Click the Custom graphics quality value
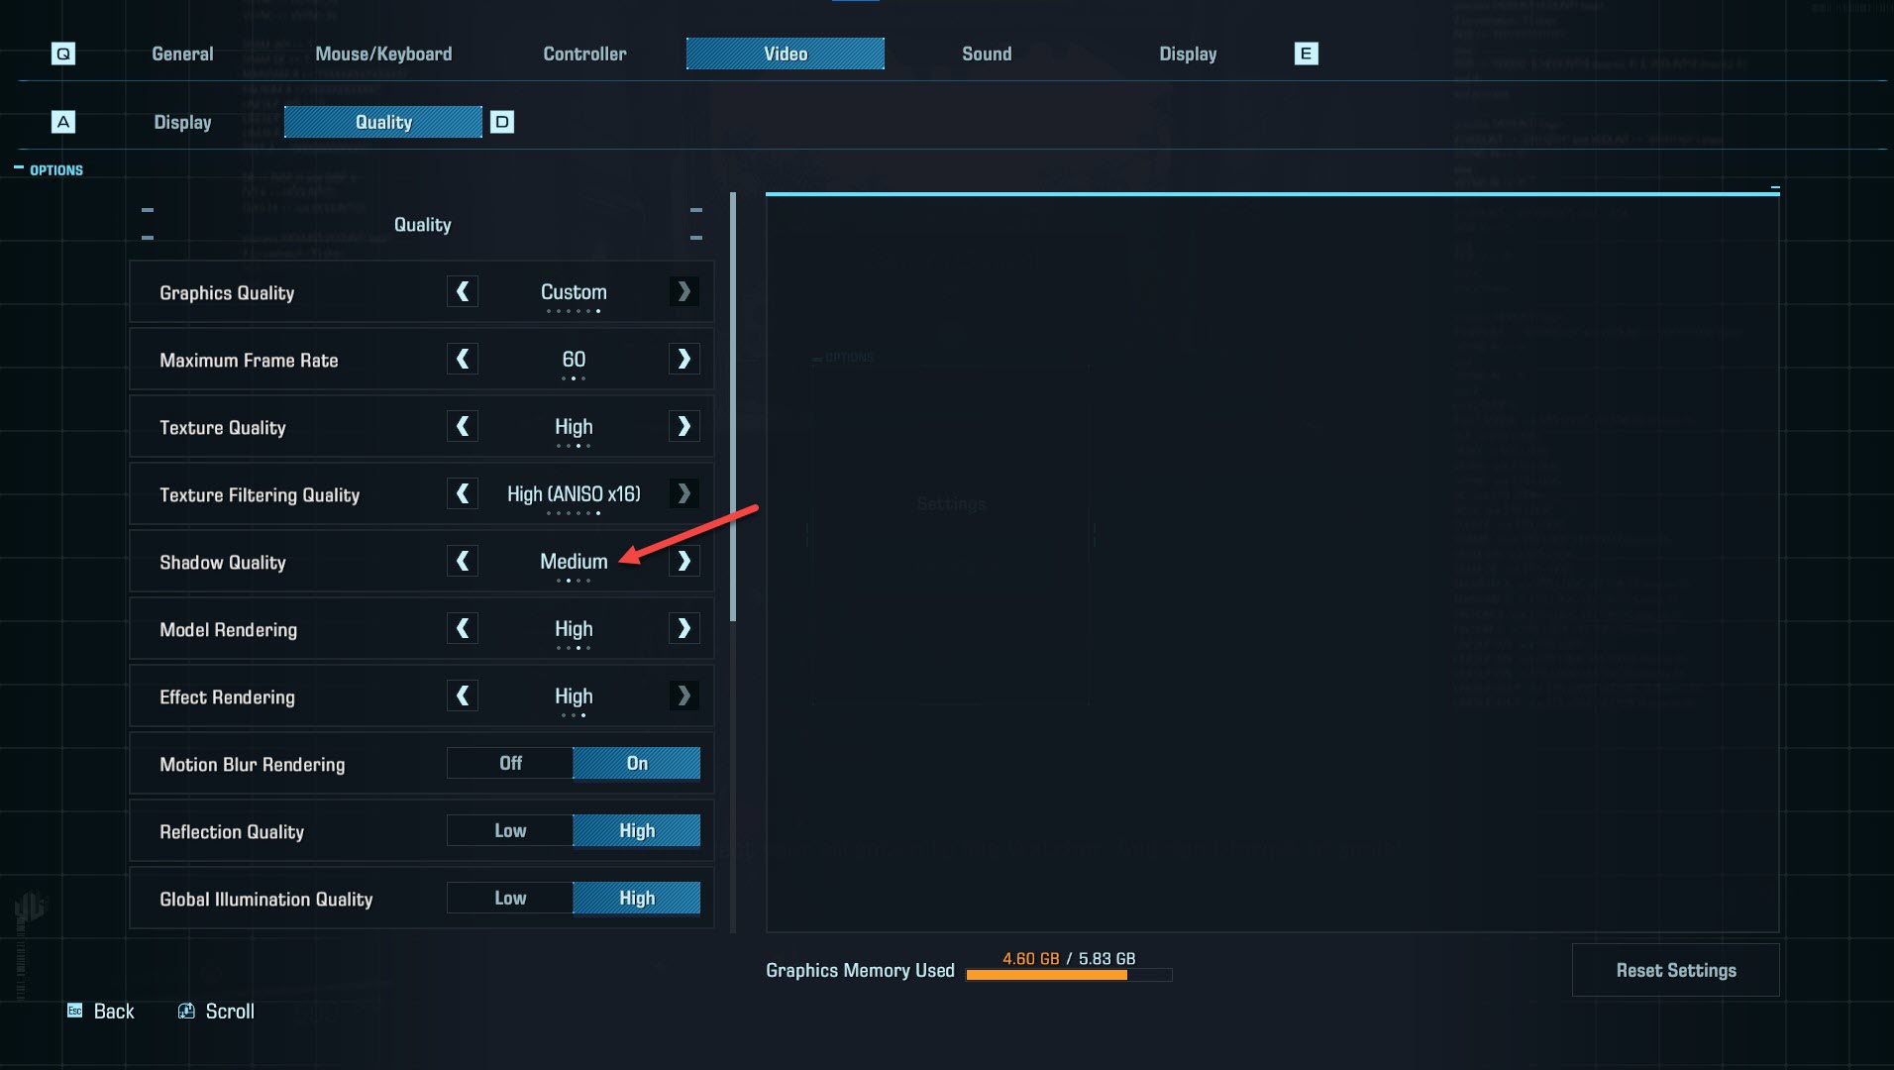1894x1070 pixels. pyautogui.click(x=574, y=291)
